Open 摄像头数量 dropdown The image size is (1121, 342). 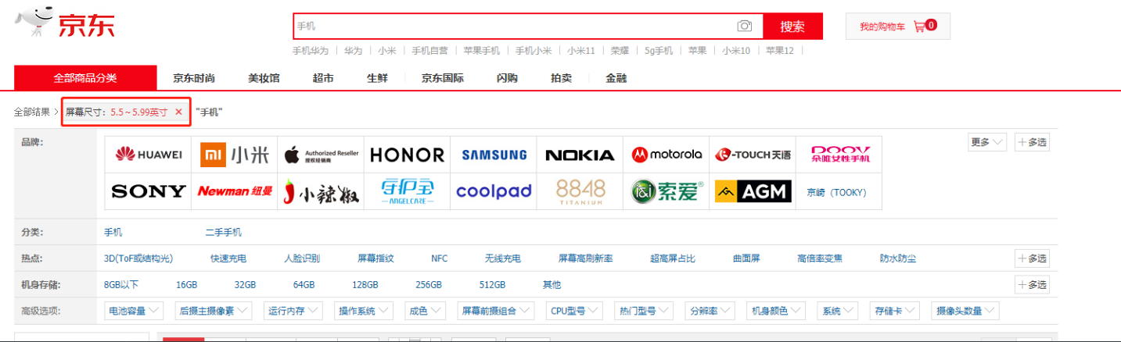coord(966,311)
